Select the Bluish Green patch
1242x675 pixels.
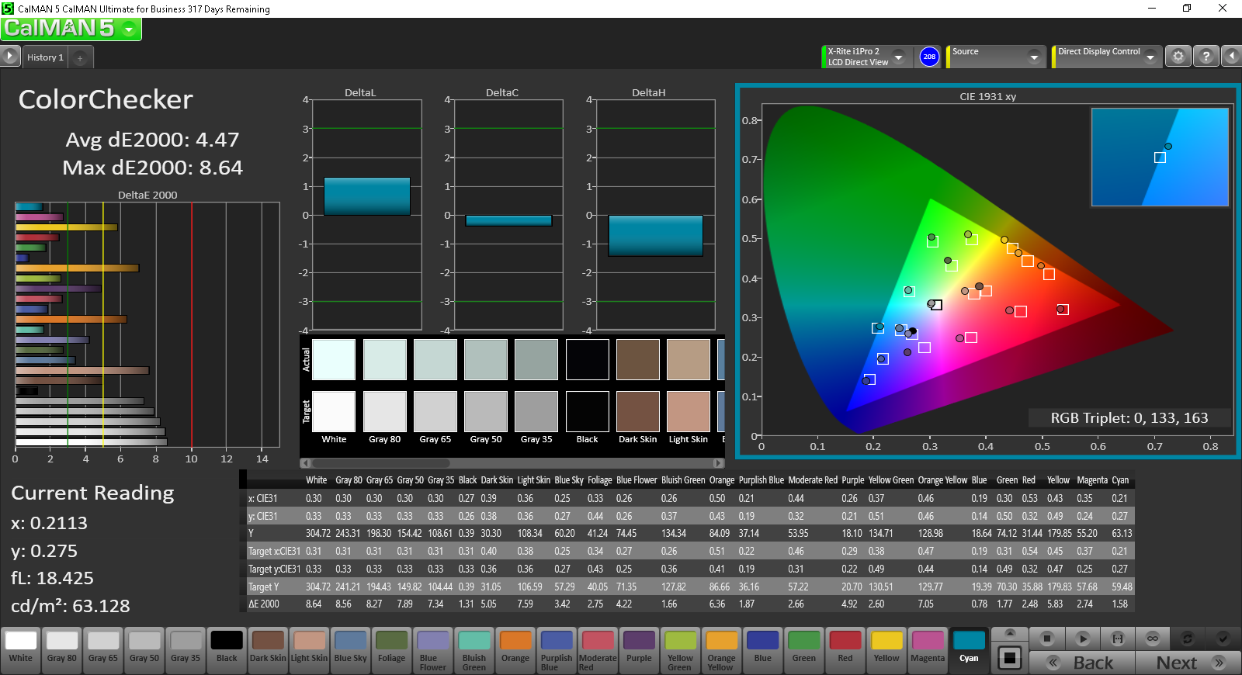pyautogui.click(x=474, y=650)
